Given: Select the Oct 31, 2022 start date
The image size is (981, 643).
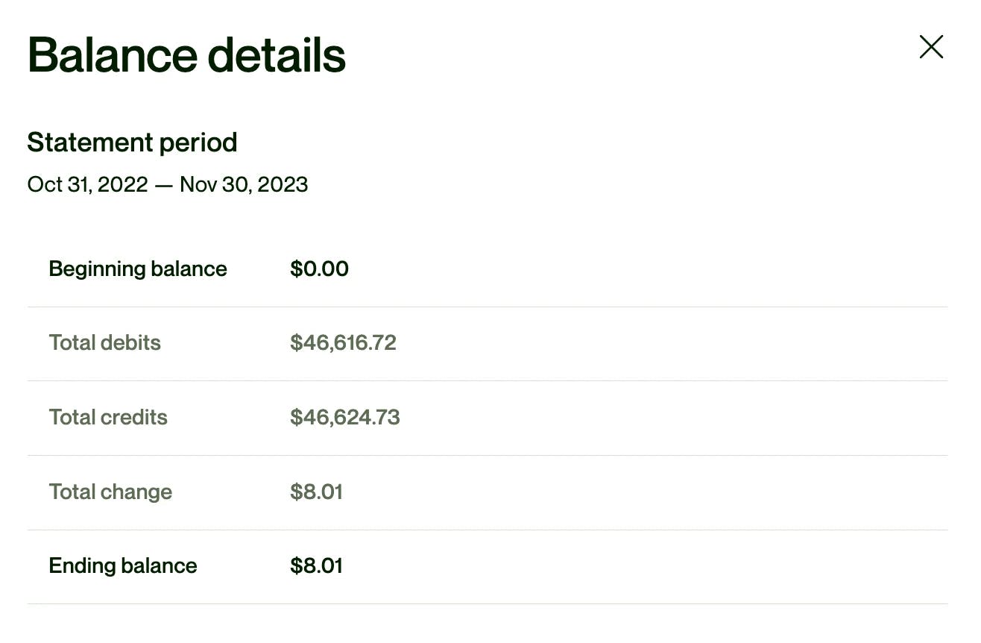Looking at the screenshot, I should 87,184.
